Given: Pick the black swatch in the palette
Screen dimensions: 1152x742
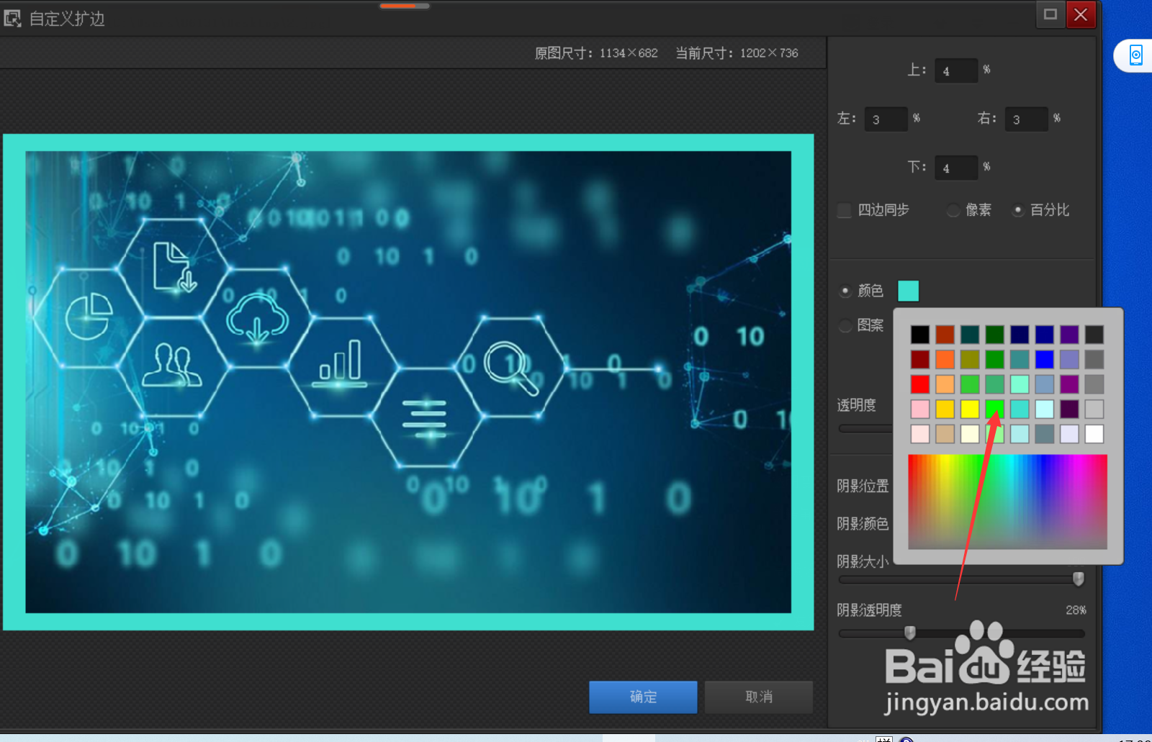Looking at the screenshot, I should (919, 335).
